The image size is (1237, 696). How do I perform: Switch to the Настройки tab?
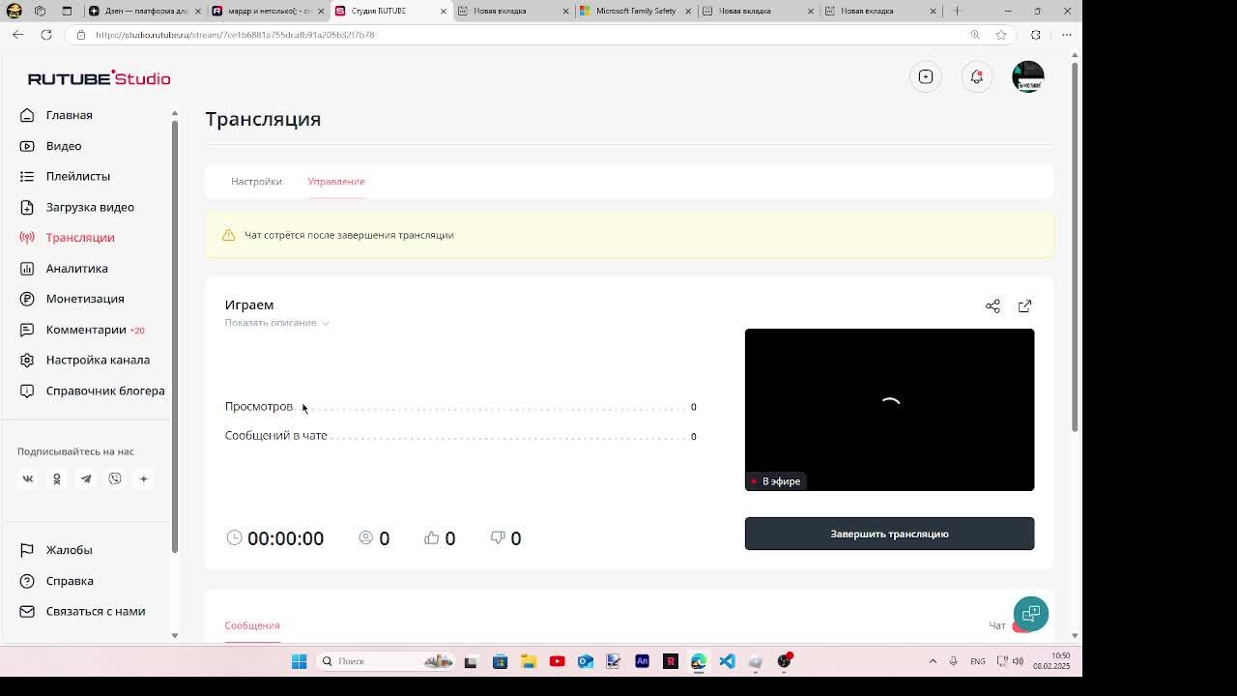click(x=256, y=181)
